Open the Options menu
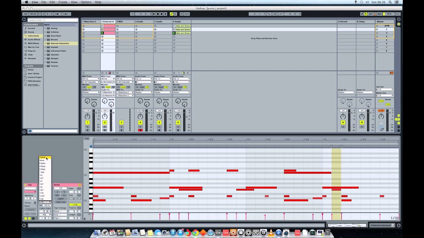 pos(86,2)
